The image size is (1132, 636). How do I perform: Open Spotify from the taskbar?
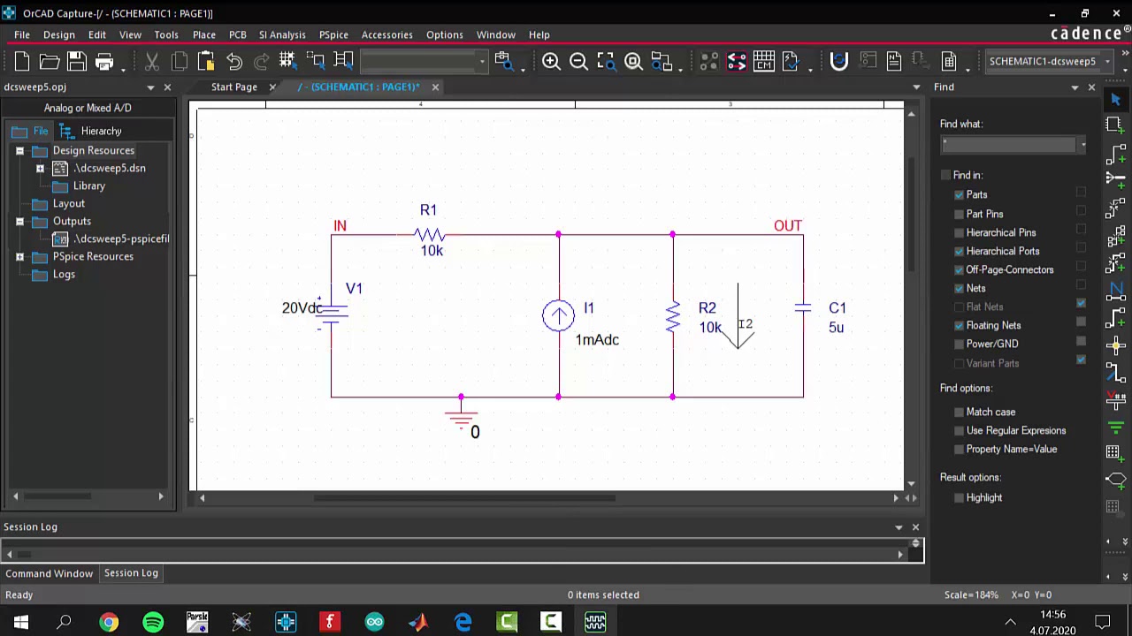click(153, 623)
